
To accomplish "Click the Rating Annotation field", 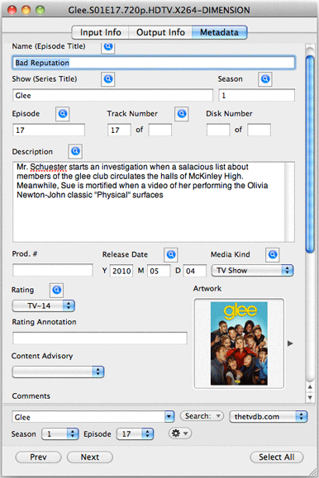I will tap(100, 338).
